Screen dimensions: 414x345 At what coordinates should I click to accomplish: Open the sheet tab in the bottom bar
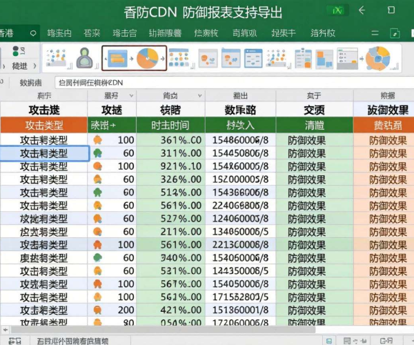pyautogui.click(x=72, y=341)
